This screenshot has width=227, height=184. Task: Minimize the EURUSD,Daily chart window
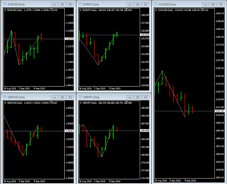54,4
